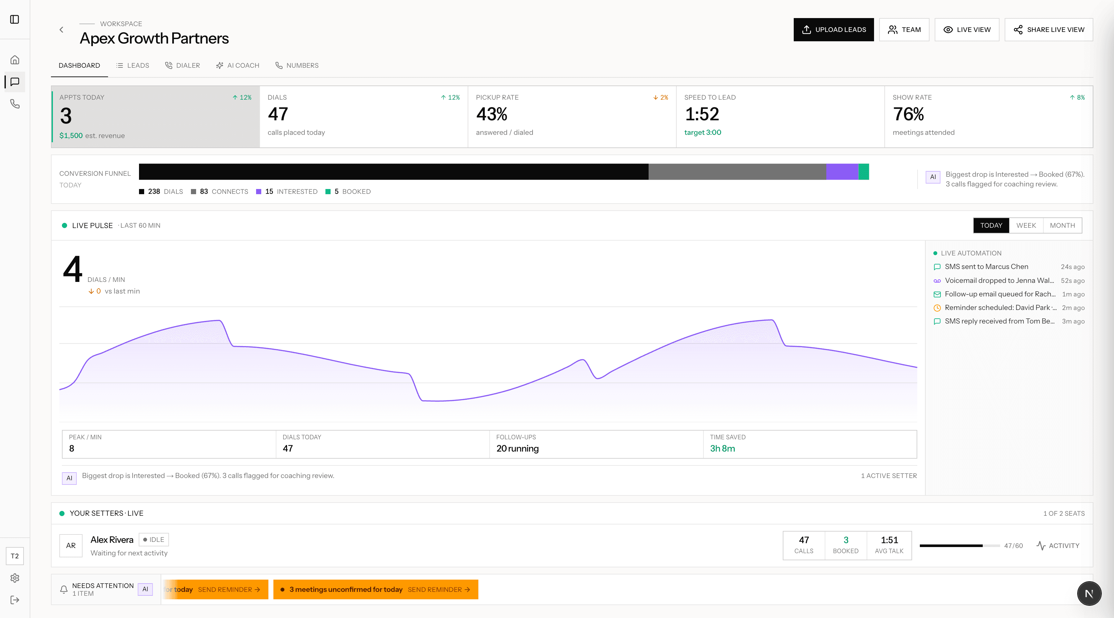Image resolution: width=1114 pixels, height=618 pixels.
Task: Select the Appts Today stat card
Action: coord(156,117)
